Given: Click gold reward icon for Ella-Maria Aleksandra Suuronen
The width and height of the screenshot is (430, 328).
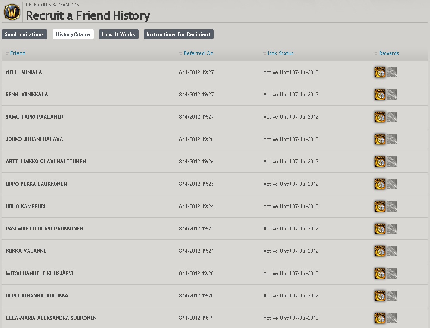Looking at the screenshot, I should coord(380,318).
